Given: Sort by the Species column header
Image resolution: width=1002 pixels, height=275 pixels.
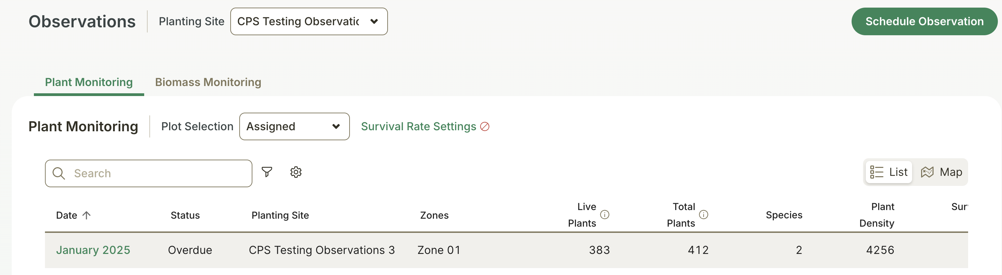Looking at the screenshot, I should (x=784, y=215).
